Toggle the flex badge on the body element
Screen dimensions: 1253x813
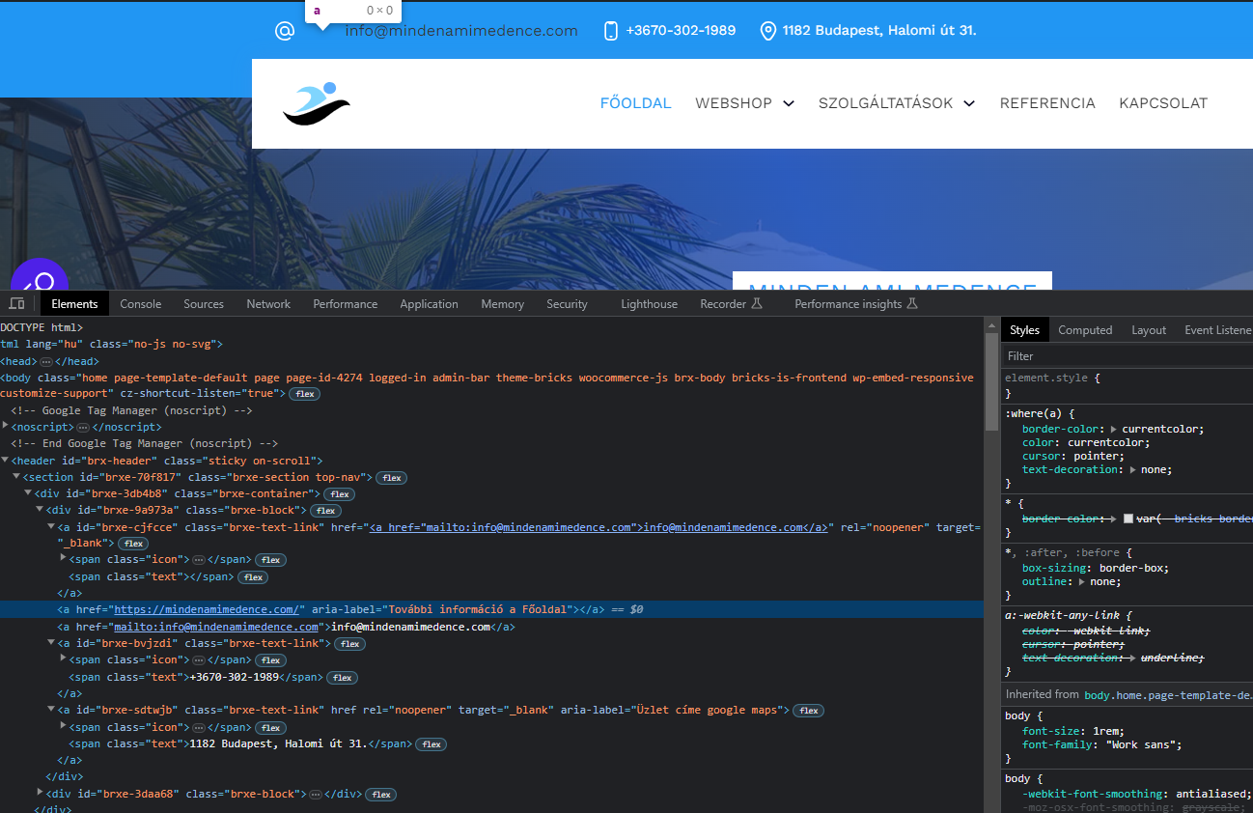[x=304, y=393]
